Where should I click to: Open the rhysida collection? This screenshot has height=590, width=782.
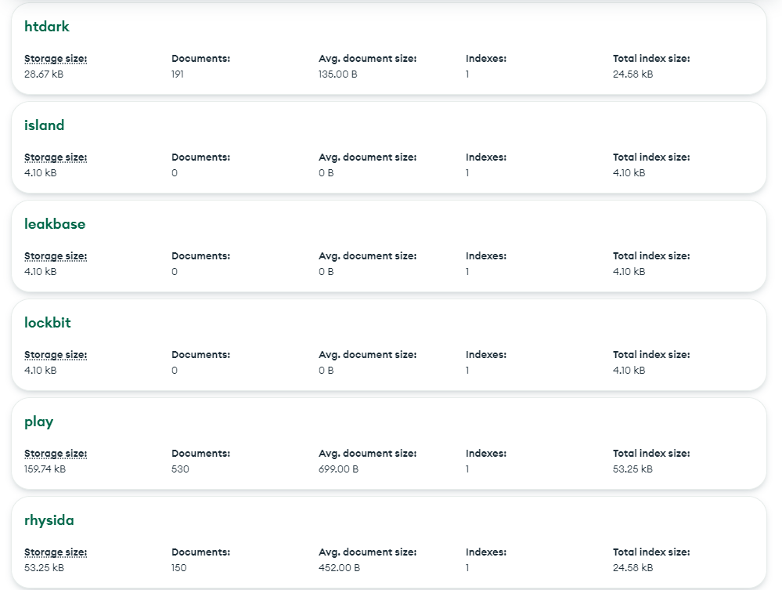tap(49, 520)
